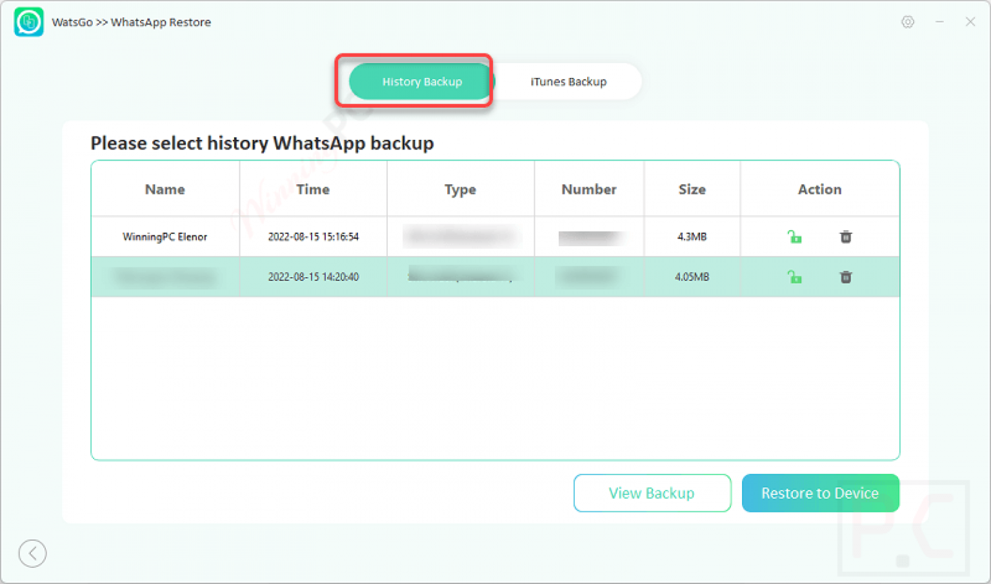Click the View Backup button
991x584 pixels.
tap(652, 493)
